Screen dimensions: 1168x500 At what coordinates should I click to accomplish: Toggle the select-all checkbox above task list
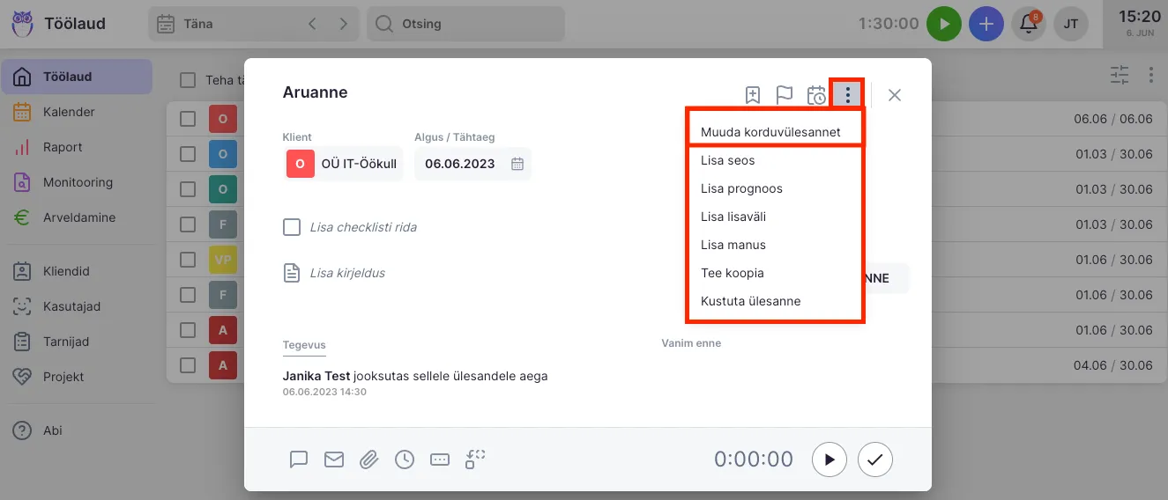pos(188,80)
